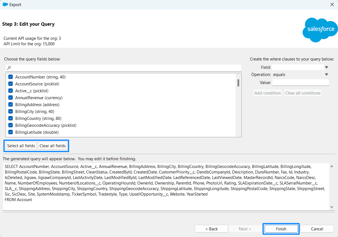Open the Operation dropdown showing equals
Viewport: 338px width, 237px height.
coord(327,74)
